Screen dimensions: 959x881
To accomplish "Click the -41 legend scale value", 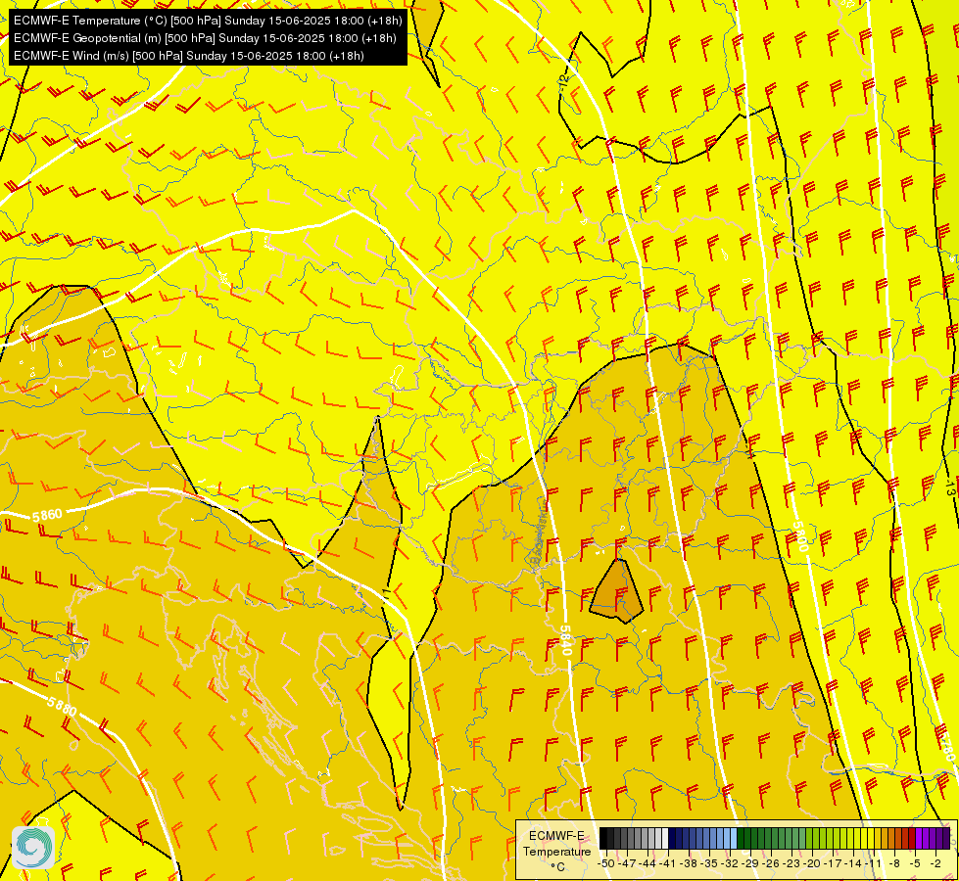I will pos(667,863).
